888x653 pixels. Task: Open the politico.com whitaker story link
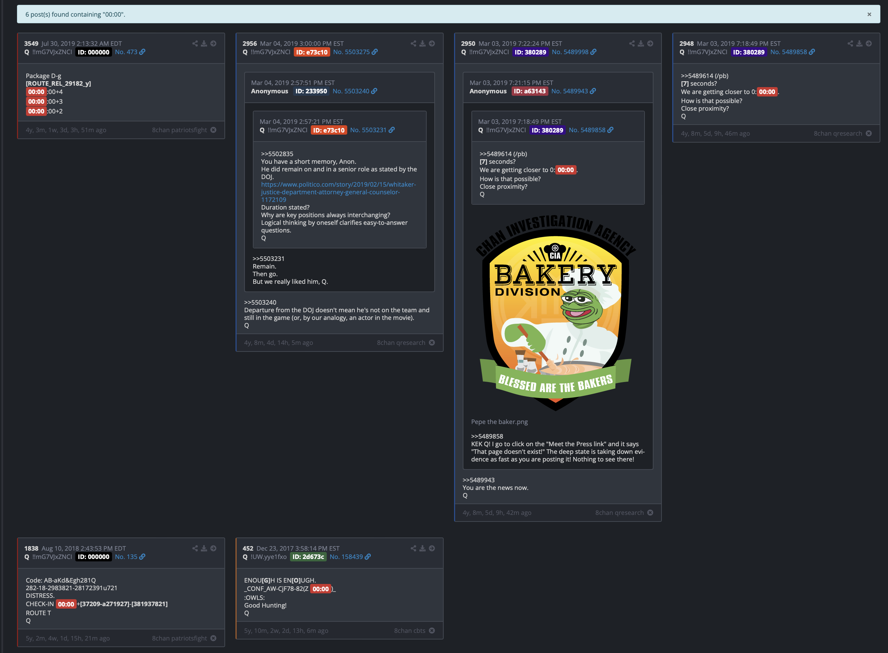coord(338,192)
